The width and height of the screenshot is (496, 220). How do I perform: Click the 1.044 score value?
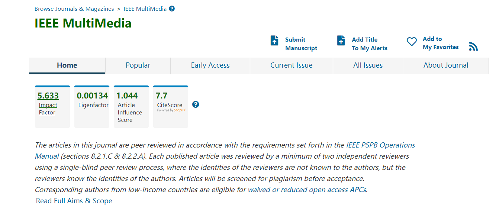click(127, 96)
